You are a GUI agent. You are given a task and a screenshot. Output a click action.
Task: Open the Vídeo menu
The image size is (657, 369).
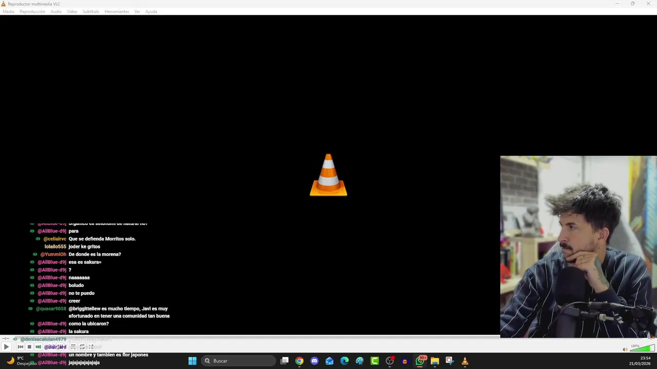[x=72, y=11]
